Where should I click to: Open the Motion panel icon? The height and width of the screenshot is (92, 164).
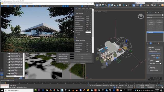click(x=156, y=13)
